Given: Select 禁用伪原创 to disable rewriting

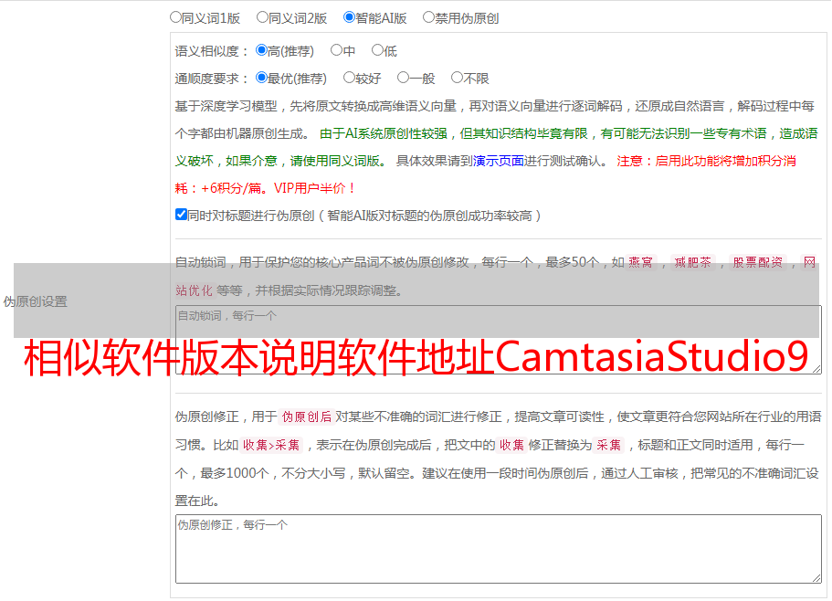Looking at the screenshot, I should [x=428, y=17].
